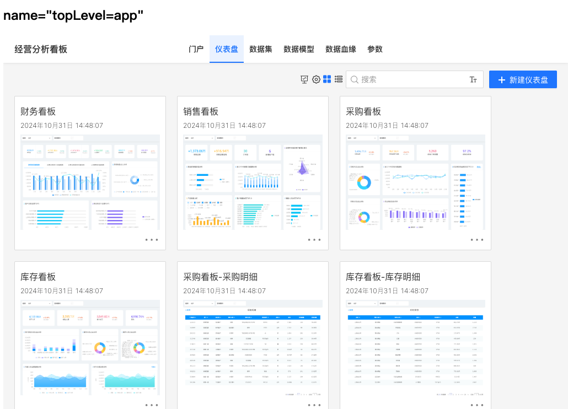568x409 pixels.
Task: Click the 搜索 search field
Action: point(415,79)
